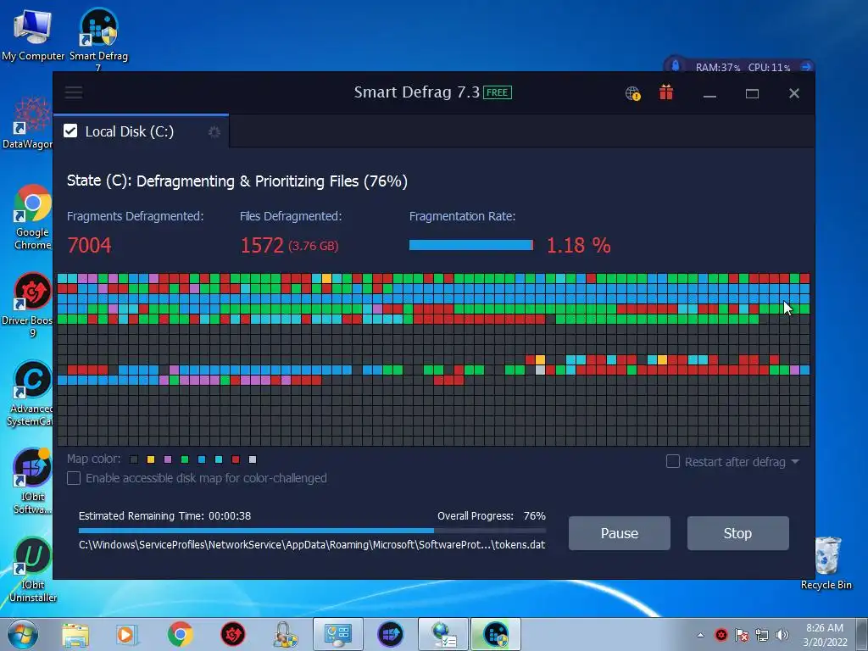Stop the defragmentation

point(738,533)
